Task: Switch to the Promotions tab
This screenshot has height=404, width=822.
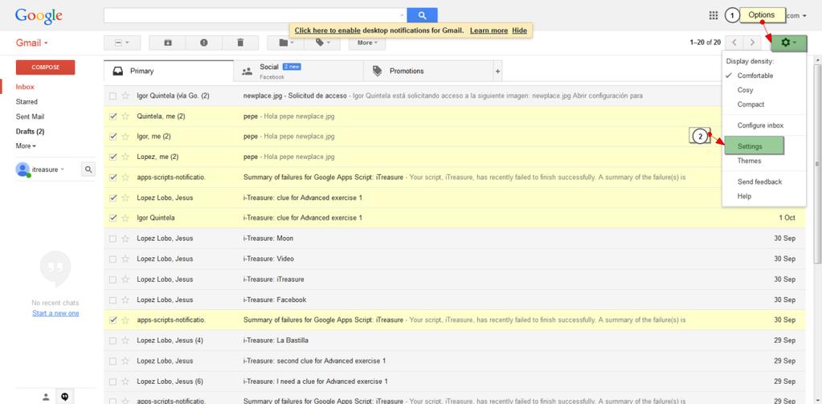Action: point(427,71)
